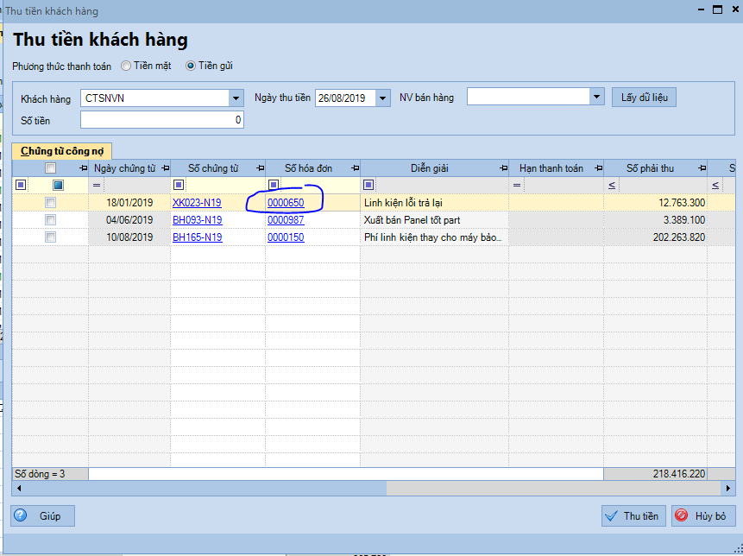The image size is (743, 556).
Task: Tick the checkbox for row XK023-N19
Action: 51,203
